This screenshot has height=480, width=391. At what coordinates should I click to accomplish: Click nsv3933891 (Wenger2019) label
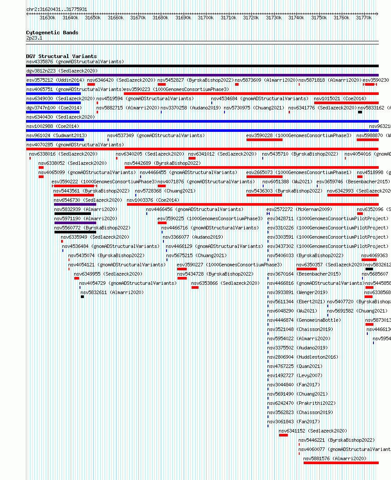click(x=297, y=292)
